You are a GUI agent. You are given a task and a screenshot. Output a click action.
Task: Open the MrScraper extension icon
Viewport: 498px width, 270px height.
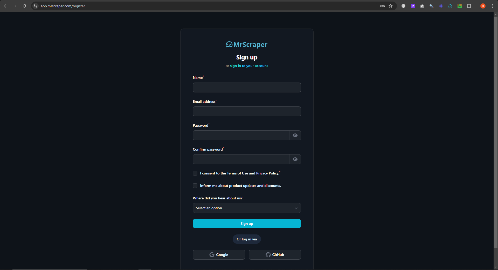coord(450,6)
